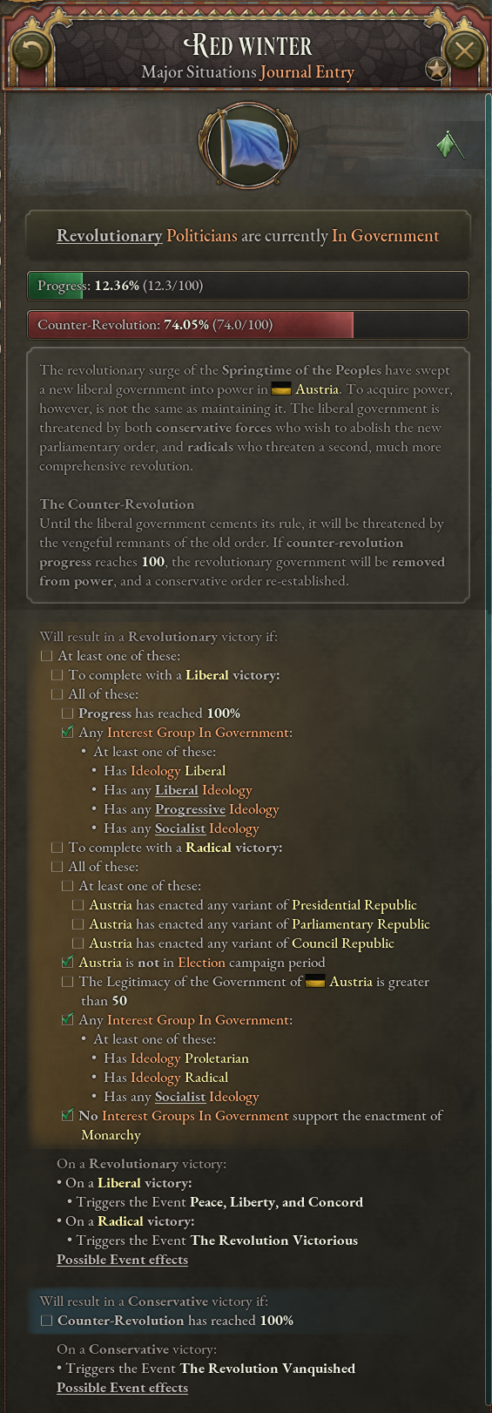The height and width of the screenshot is (1413, 492).
Task: Click the Revolutionary underlined link in header
Action: (110, 236)
